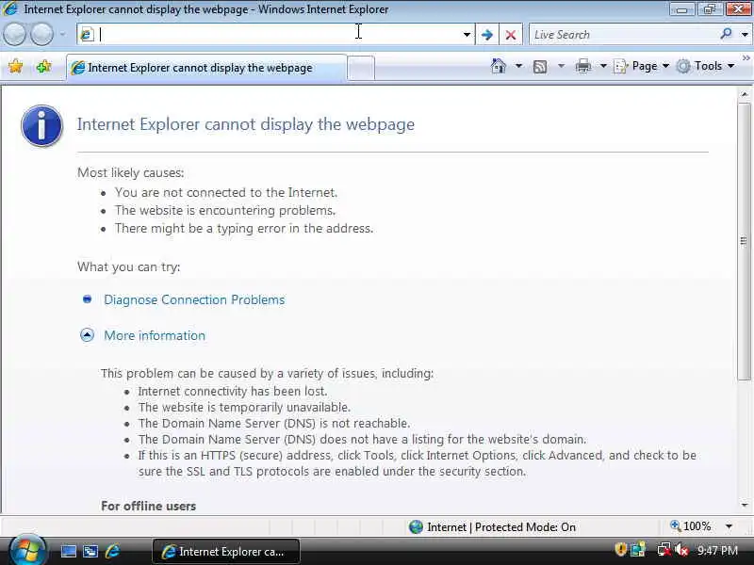
Task: Click the zoom level 100% button
Action: click(x=691, y=526)
